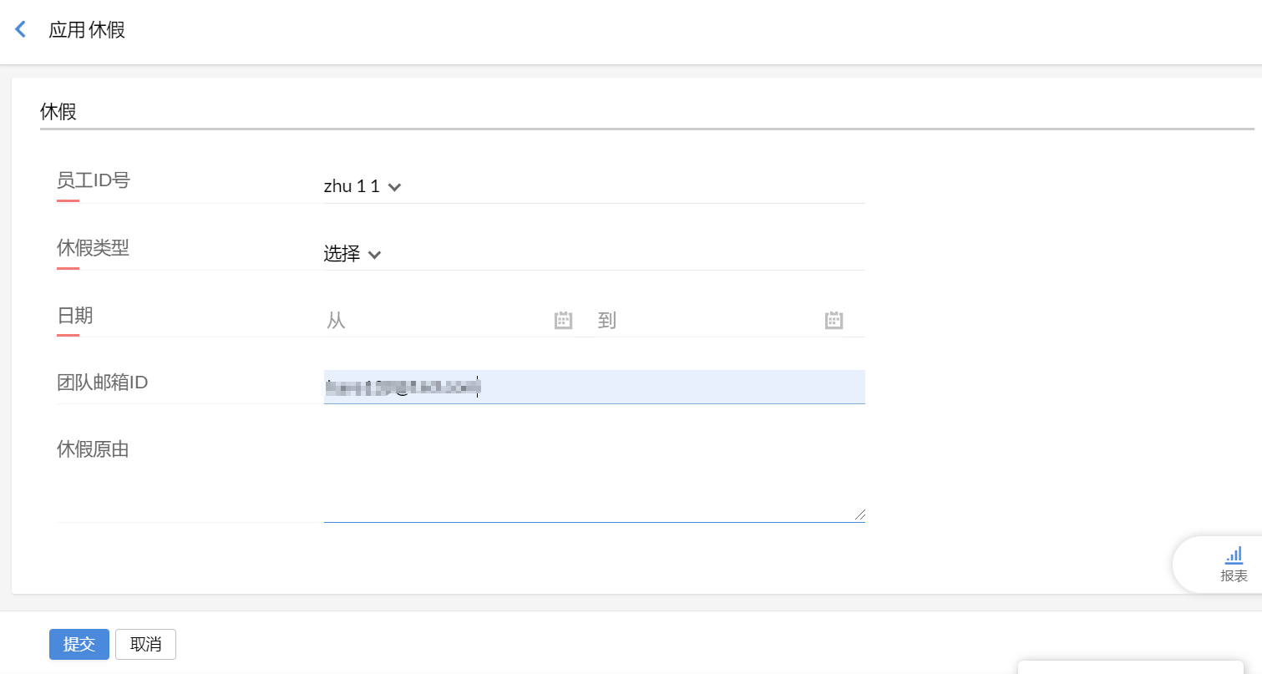Screen dimensions: 1262x674
Task: Click the 日期 field label
Action: pos(74,316)
